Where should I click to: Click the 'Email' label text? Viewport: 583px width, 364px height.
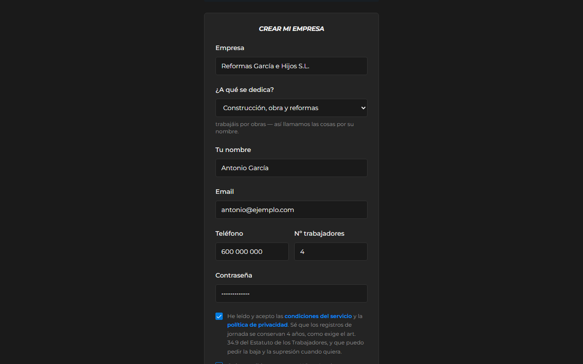pyautogui.click(x=225, y=192)
